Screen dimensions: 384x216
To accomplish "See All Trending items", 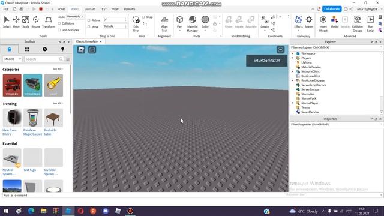I will click(x=58, y=103).
